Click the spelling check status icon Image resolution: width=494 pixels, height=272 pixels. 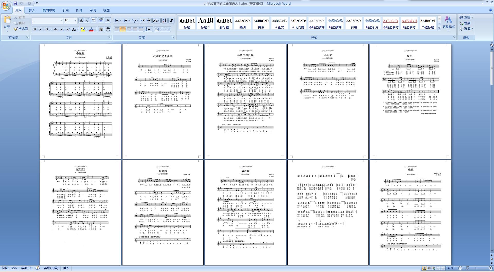(38, 268)
